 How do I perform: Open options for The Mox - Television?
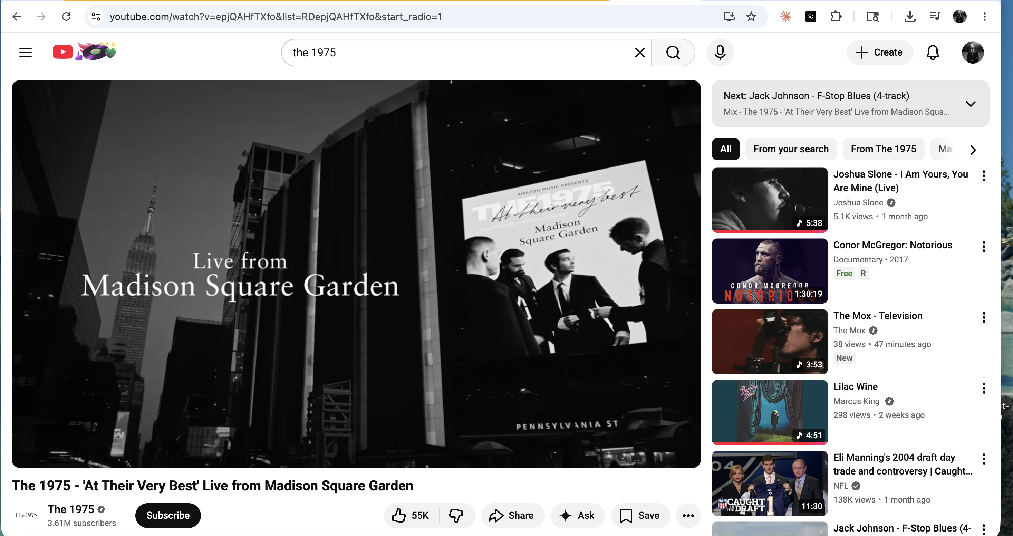(x=984, y=317)
